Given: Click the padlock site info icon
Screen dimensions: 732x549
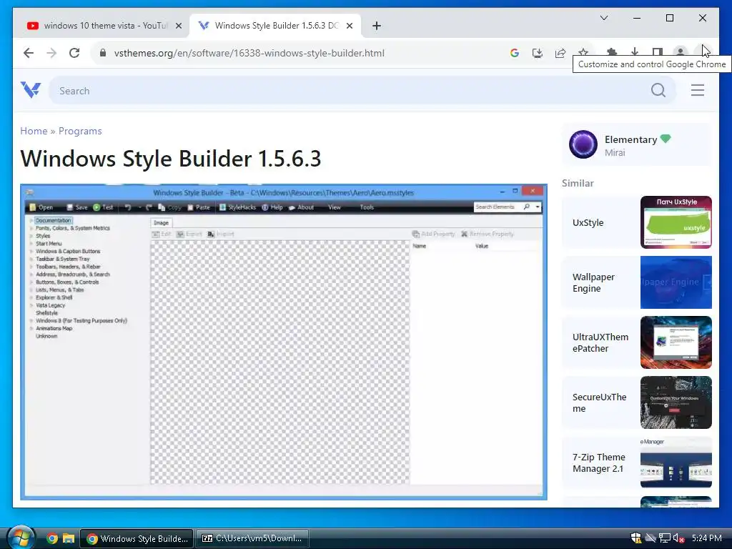Looking at the screenshot, I should (x=103, y=53).
